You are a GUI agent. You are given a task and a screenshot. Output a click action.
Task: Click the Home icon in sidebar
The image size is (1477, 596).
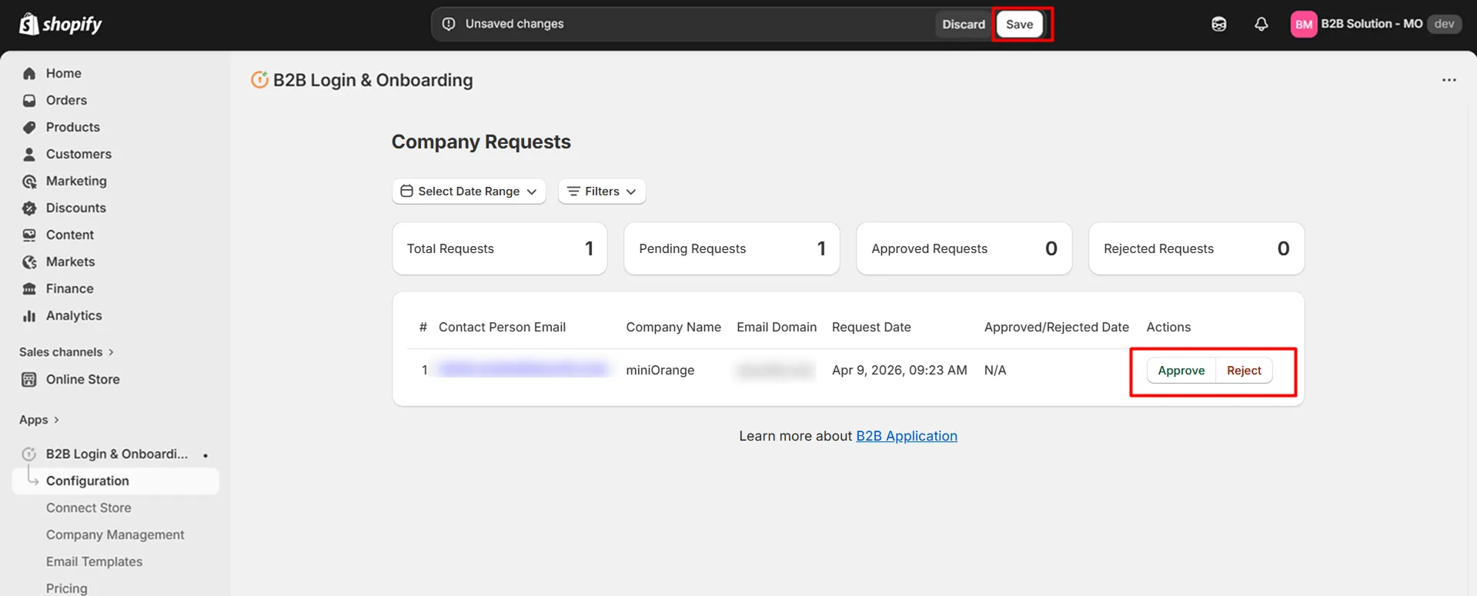point(29,74)
